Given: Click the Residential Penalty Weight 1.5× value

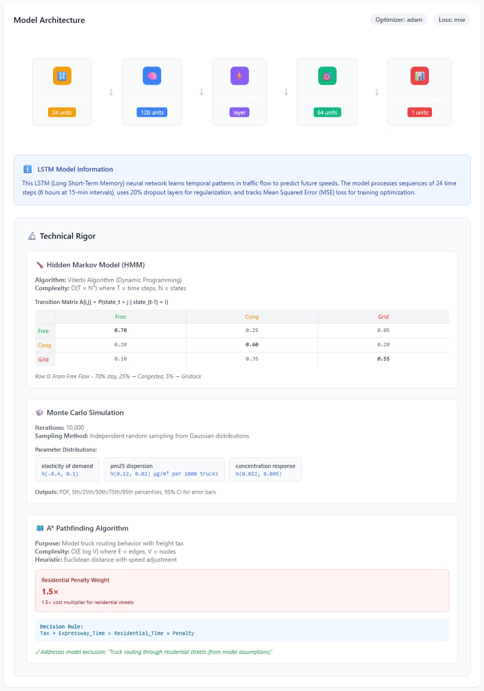Looking at the screenshot, I should coord(50,592).
